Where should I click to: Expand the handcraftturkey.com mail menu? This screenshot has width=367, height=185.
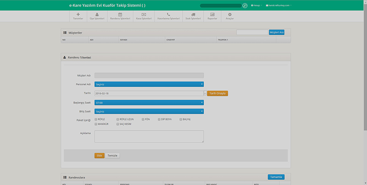pyautogui.click(x=278, y=5)
